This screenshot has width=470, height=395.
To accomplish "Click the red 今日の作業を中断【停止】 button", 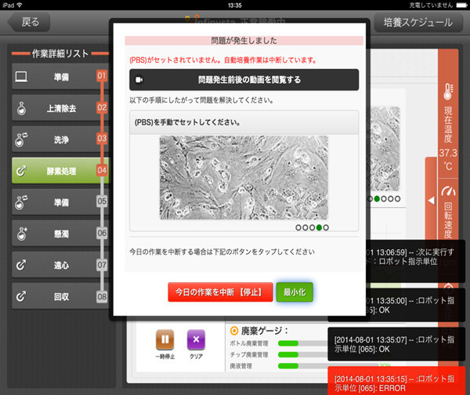I will 220,292.
